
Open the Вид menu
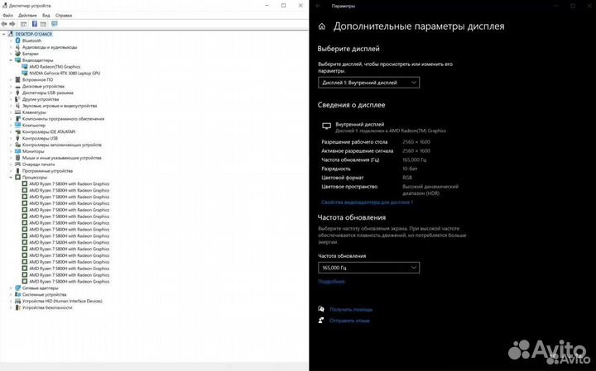point(46,16)
